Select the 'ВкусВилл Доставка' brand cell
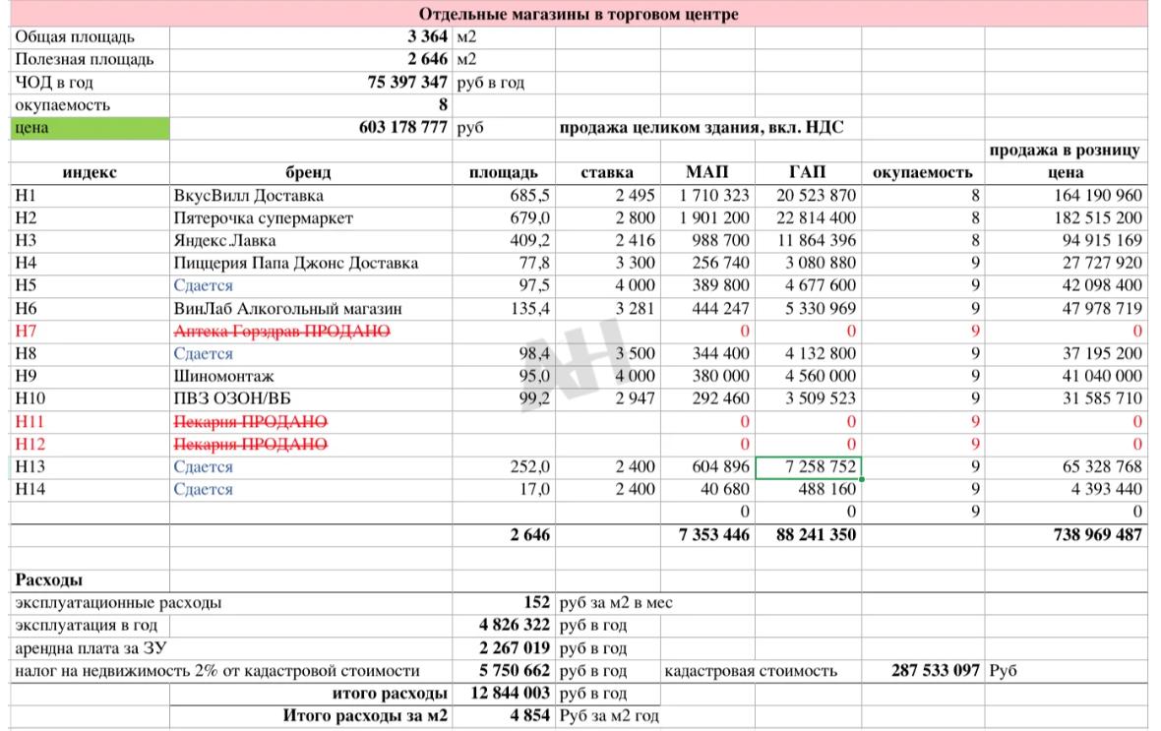Image resolution: width=1161 pixels, height=731 pixels. (248, 195)
